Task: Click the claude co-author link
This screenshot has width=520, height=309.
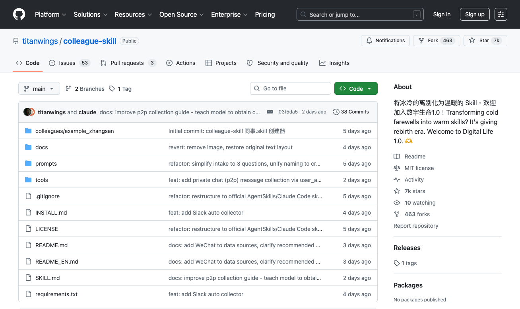Action: pos(87,112)
